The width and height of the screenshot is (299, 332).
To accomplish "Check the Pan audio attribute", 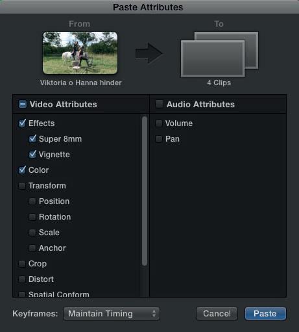I will pos(159,139).
